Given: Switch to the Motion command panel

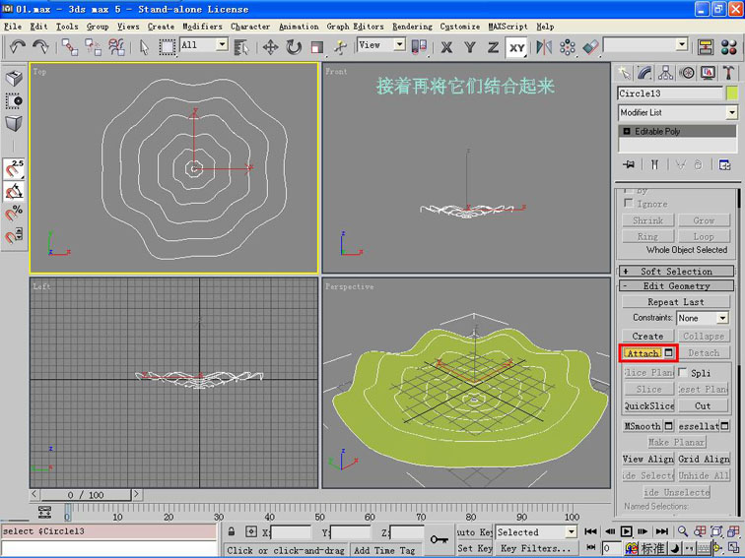Looking at the screenshot, I should tap(687, 73).
